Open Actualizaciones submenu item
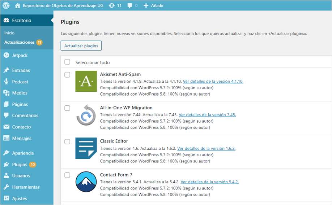 pos(19,42)
